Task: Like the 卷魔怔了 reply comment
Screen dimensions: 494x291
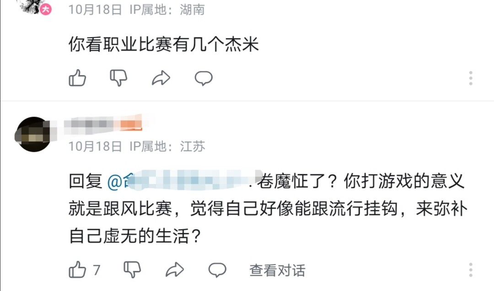Action: click(x=77, y=270)
